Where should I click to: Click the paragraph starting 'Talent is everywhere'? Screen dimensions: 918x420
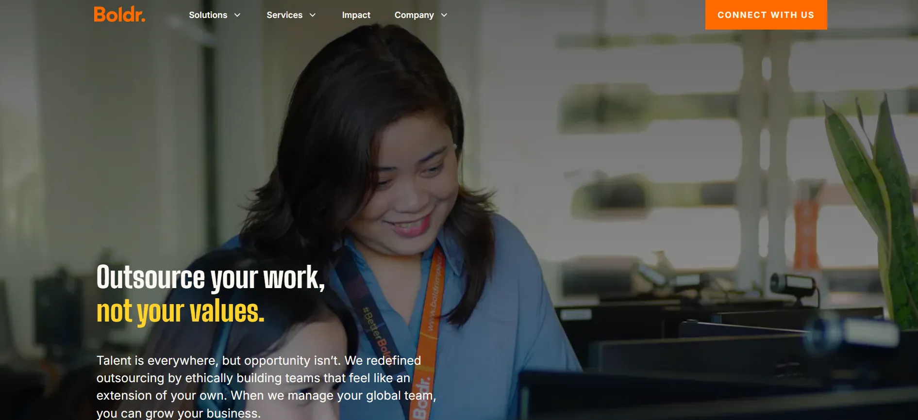tap(266, 387)
